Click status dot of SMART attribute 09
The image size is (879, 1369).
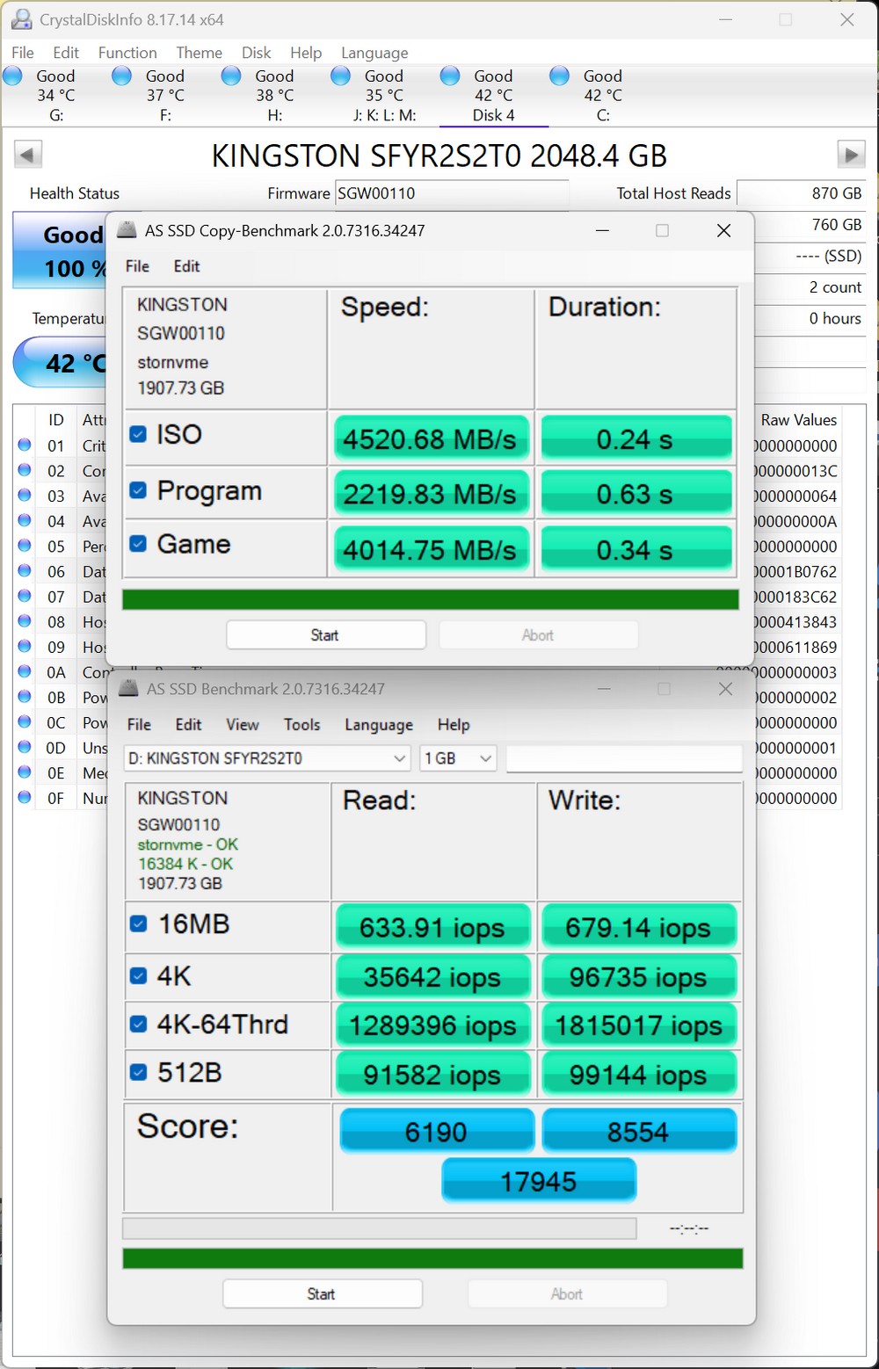coord(25,646)
